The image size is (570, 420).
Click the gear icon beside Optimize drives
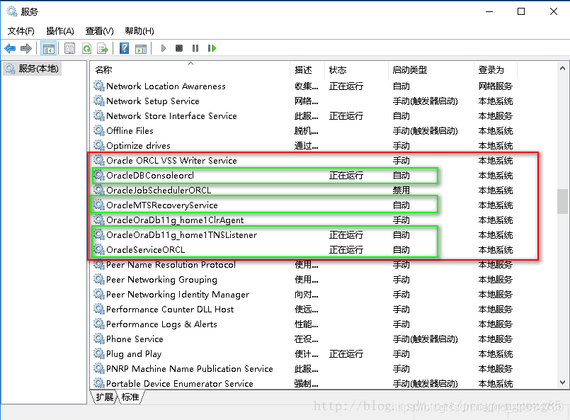click(x=99, y=145)
